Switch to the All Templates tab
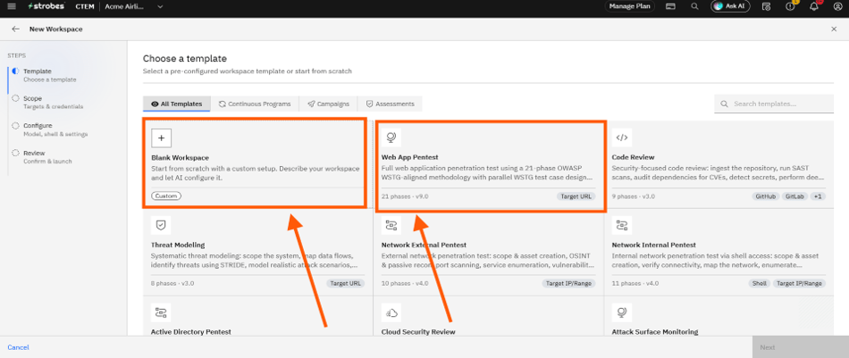Screen dimensions: 849x358 click(x=177, y=104)
